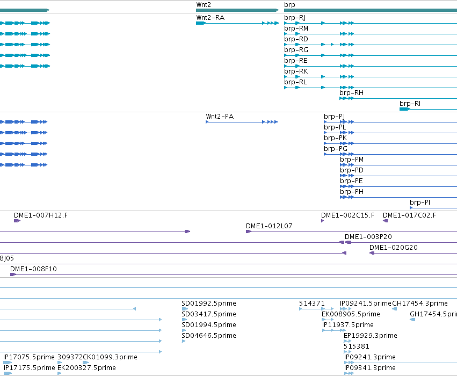The height and width of the screenshot is (376, 457).
Task: Select the brp-RI transcript label
Action: (x=410, y=104)
